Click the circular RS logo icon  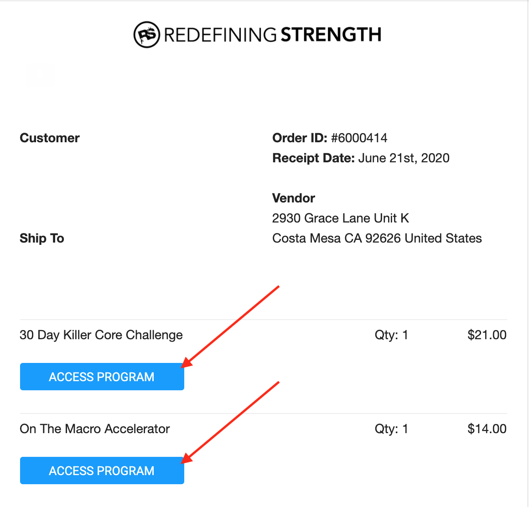click(x=146, y=35)
